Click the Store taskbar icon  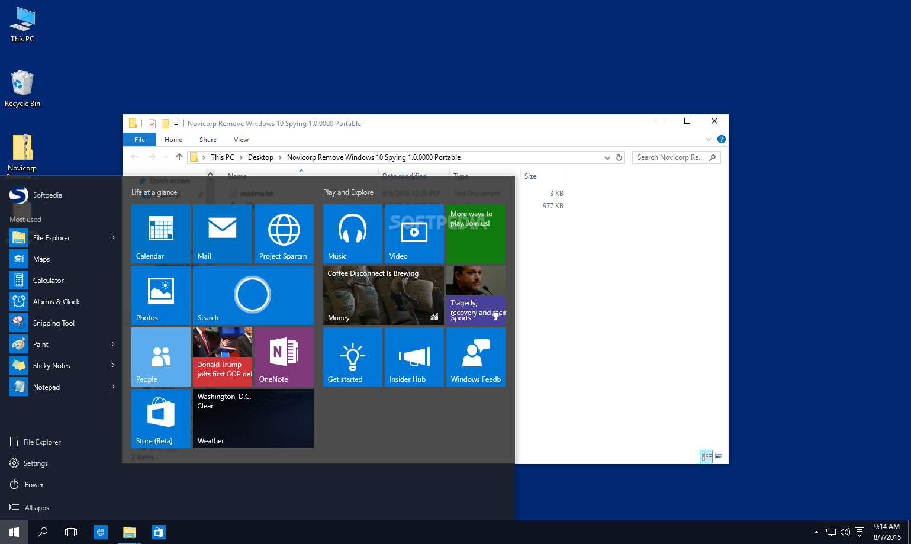point(158,532)
